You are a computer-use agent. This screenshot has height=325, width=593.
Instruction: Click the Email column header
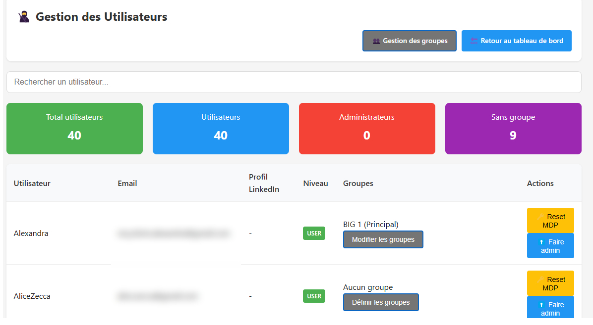point(127,184)
